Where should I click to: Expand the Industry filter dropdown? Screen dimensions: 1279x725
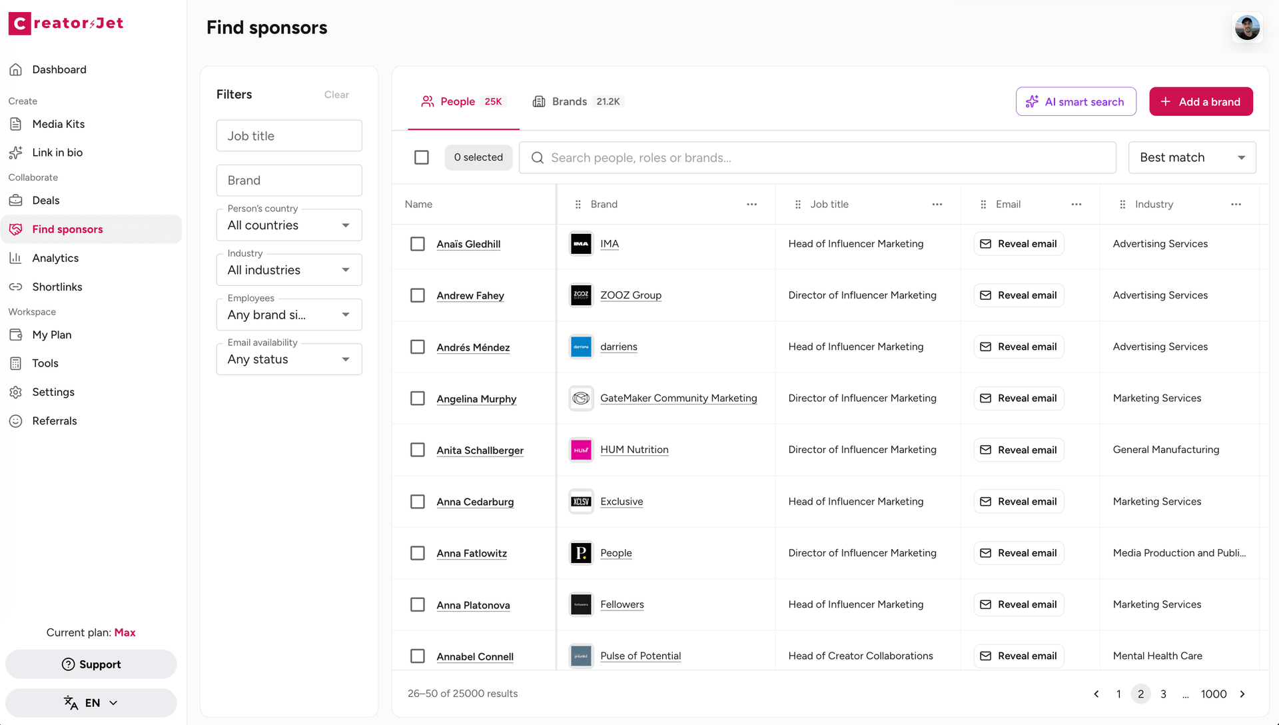point(289,270)
